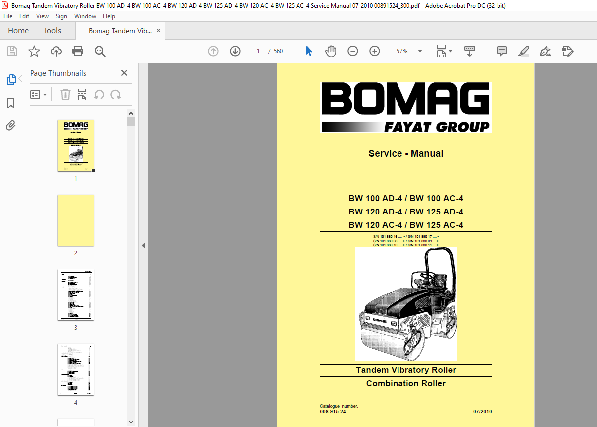Close the Page Thumbnails panel
Viewport: 597px width, 427px height.
124,73
